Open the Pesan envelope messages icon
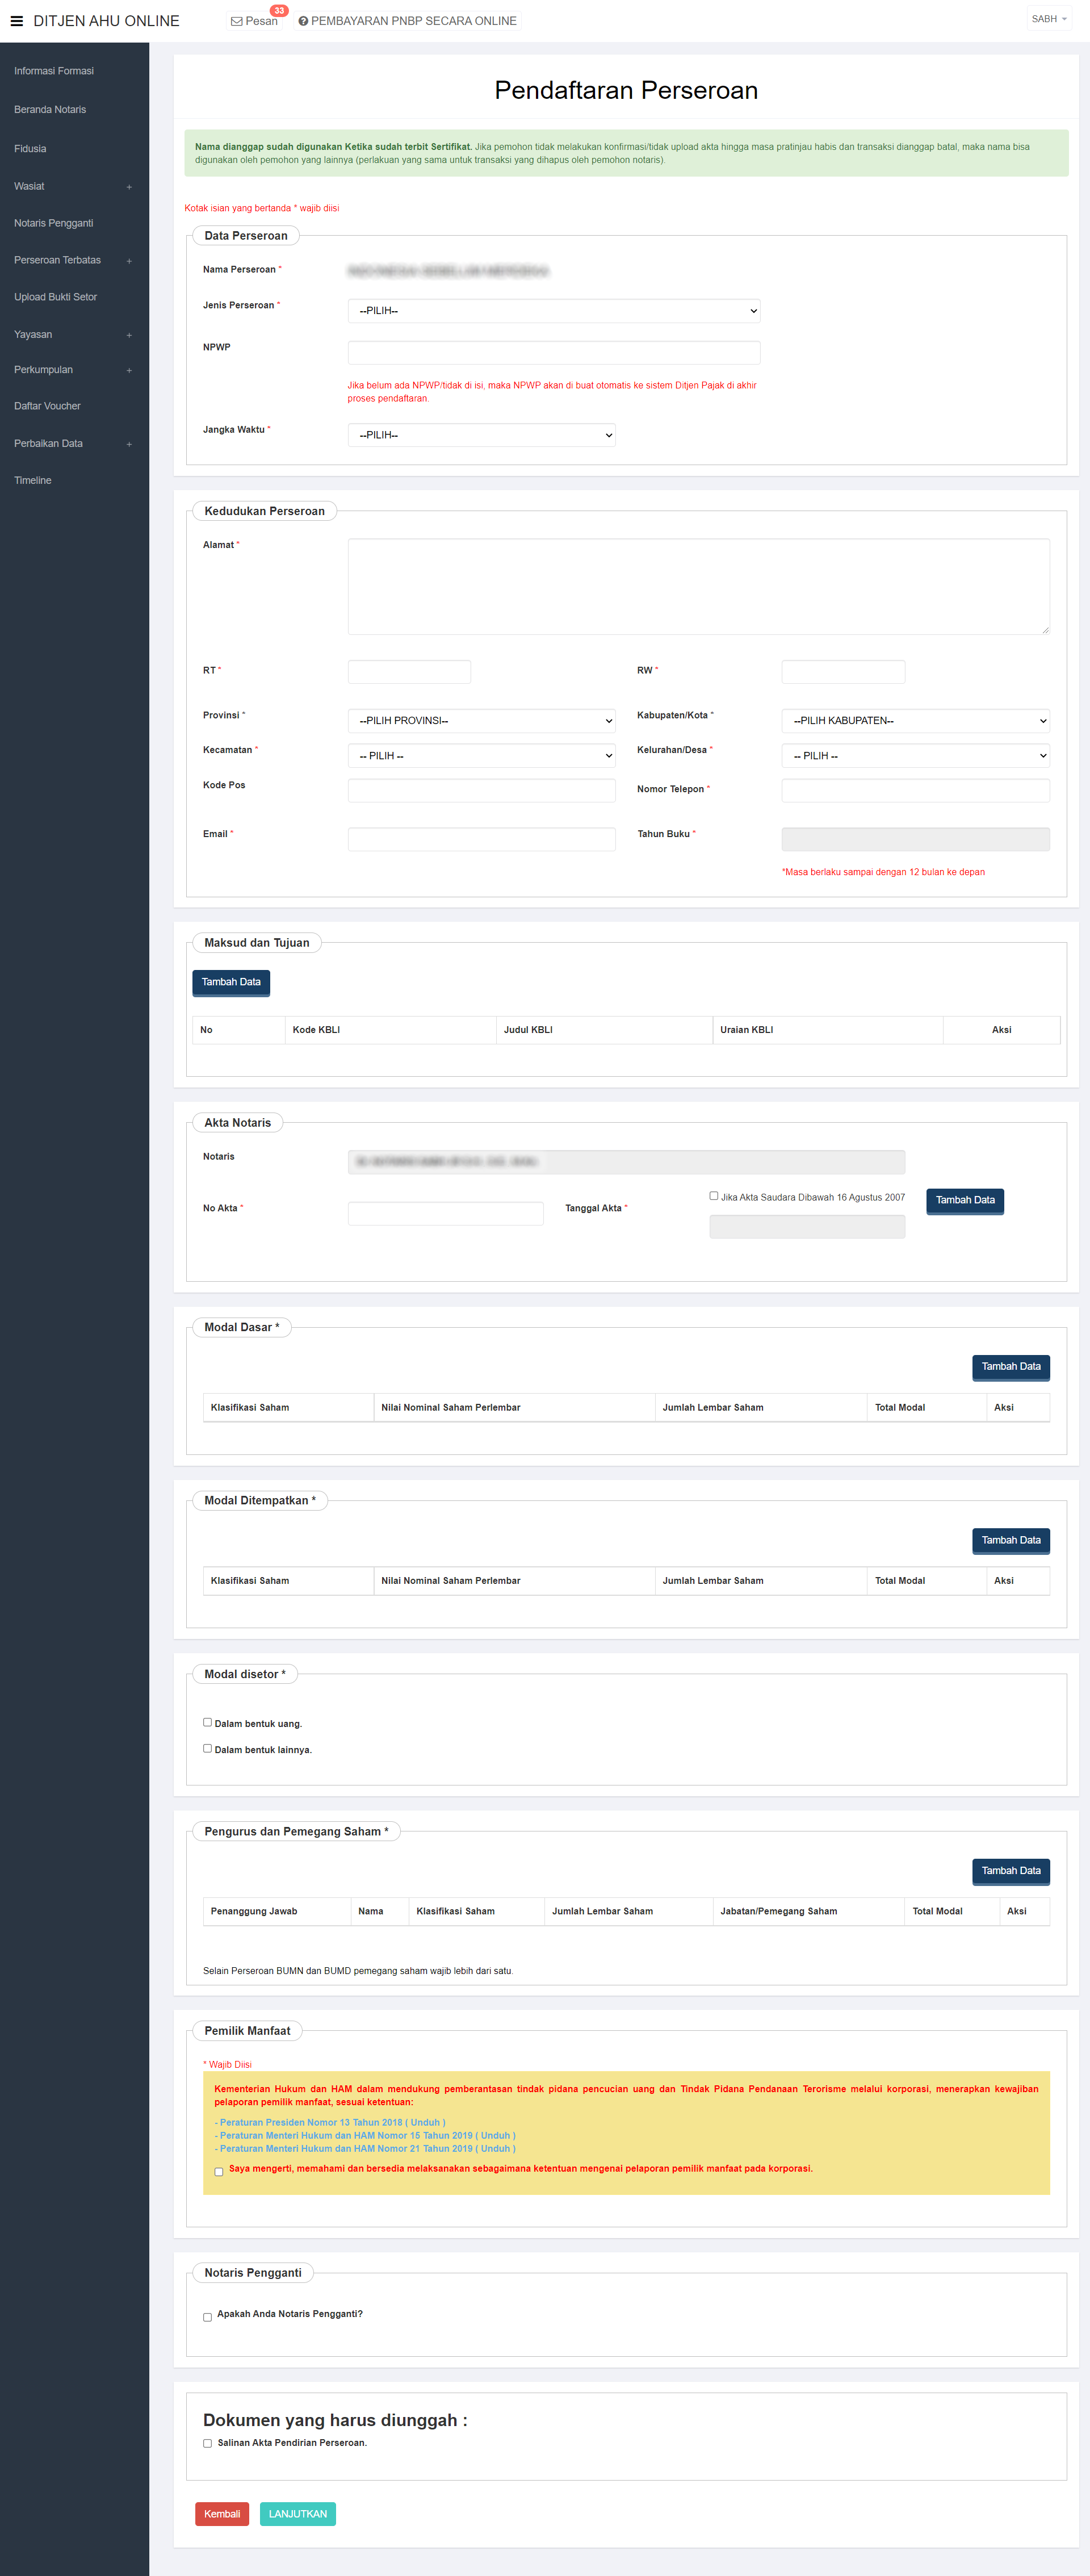 coord(237,21)
